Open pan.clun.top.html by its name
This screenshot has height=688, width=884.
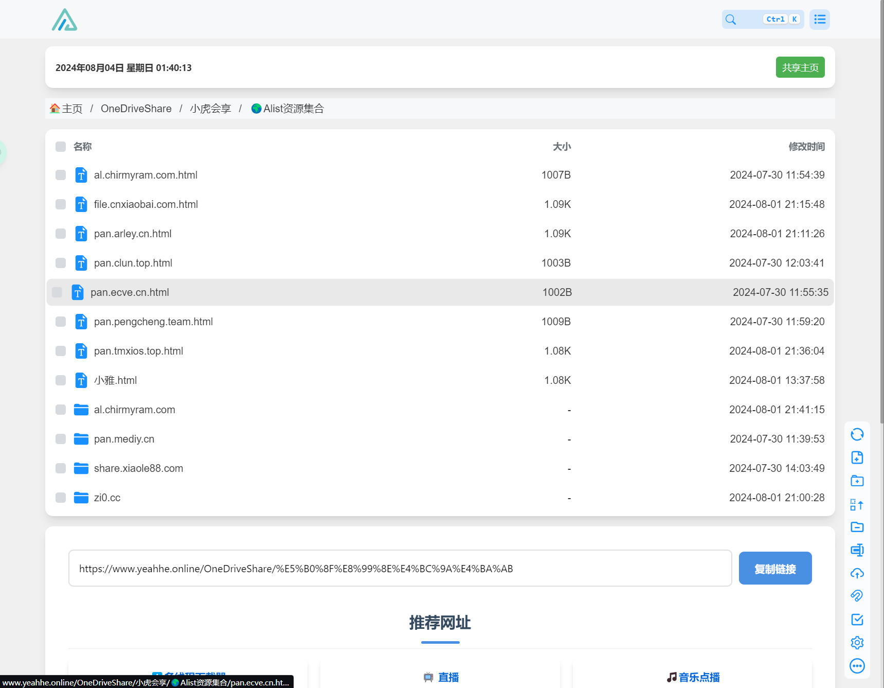[133, 263]
